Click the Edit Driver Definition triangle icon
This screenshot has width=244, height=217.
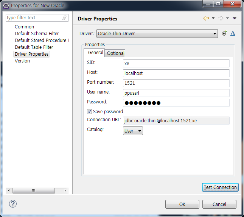[233, 33]
